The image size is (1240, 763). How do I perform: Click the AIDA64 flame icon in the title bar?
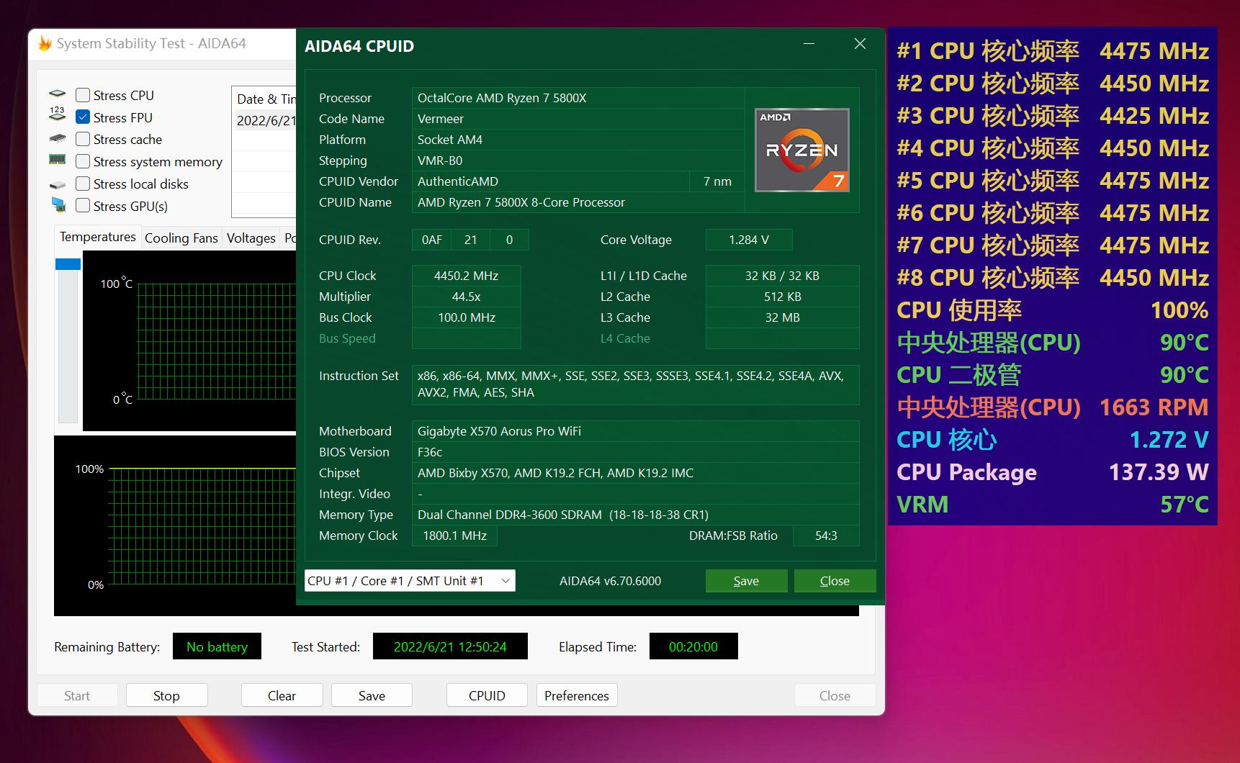(x=45, y=42)
